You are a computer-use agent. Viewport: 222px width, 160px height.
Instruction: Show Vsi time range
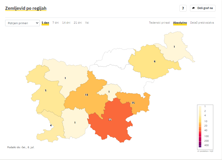coord(87,23)
